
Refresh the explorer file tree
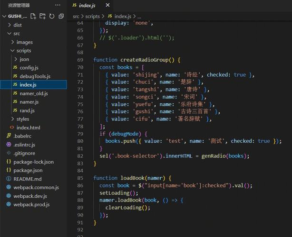(52, 16)
